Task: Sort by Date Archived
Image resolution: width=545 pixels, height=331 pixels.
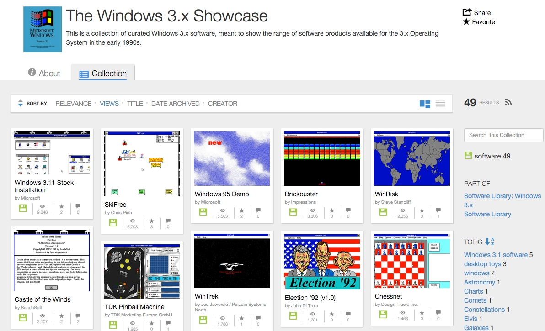Action: [x=175, y=103]
